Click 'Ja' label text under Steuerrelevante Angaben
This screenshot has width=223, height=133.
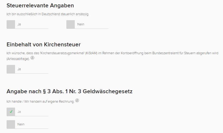[19, 24]
